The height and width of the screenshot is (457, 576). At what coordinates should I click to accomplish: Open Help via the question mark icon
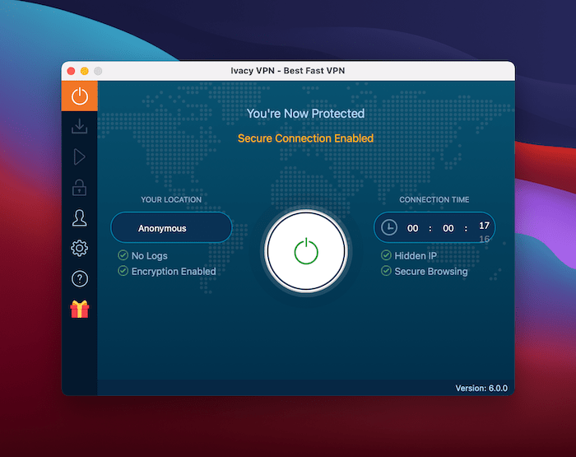pos(79,278)
